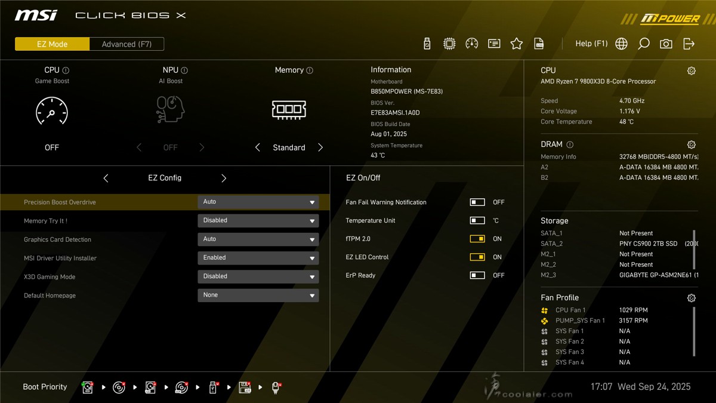The image size is (716, 403).
Task: Toggle the Temperature Unit switch
Action: [477, 220]
